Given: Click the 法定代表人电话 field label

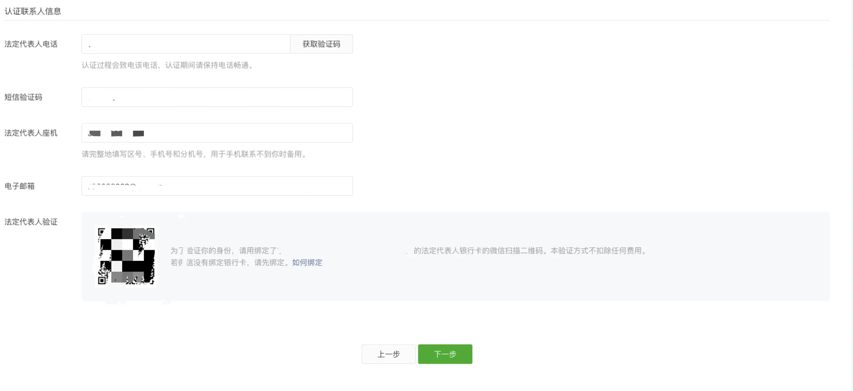Looking at the screenshot, I should [31, 44].
